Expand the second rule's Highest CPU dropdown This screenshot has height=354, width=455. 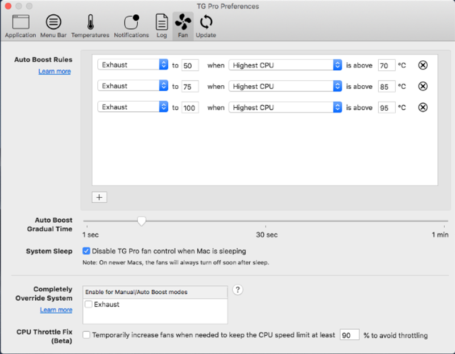285,86
